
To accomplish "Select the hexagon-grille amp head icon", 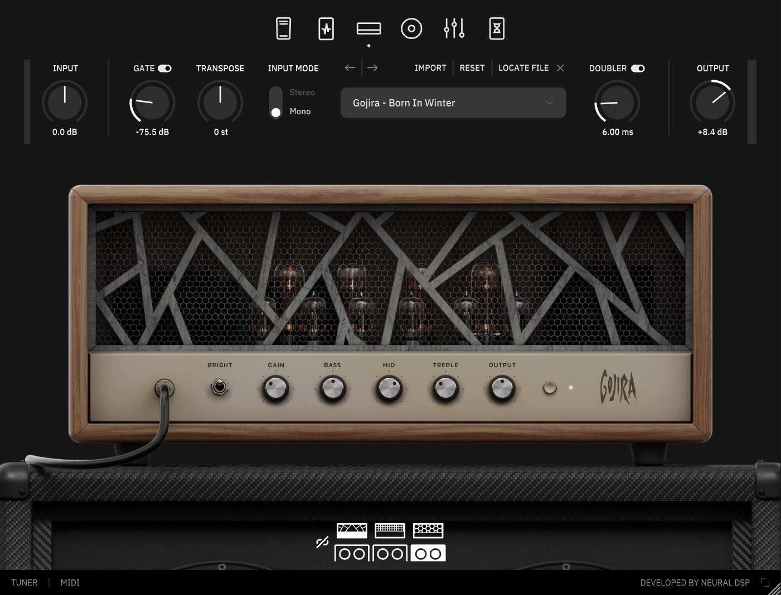I will [x=428, y=530].
